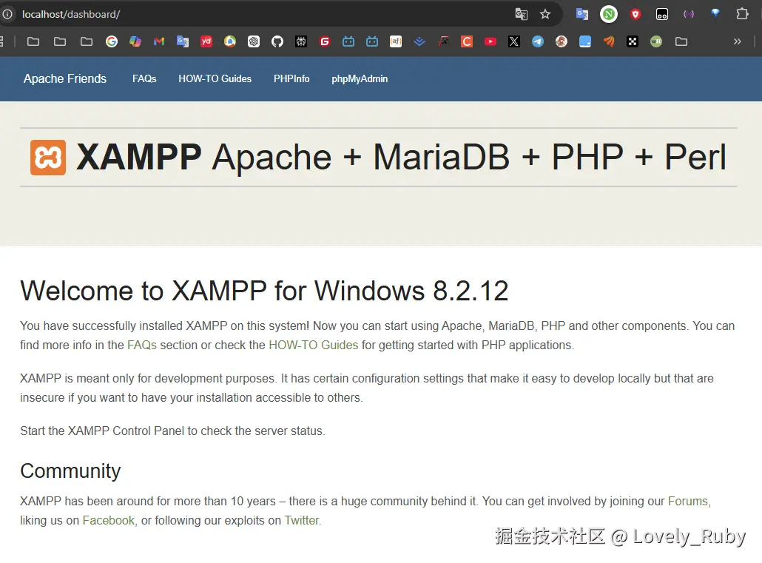Open the GitHub bookmark icon
Screen dimensions: 762x563
[277, 41]
